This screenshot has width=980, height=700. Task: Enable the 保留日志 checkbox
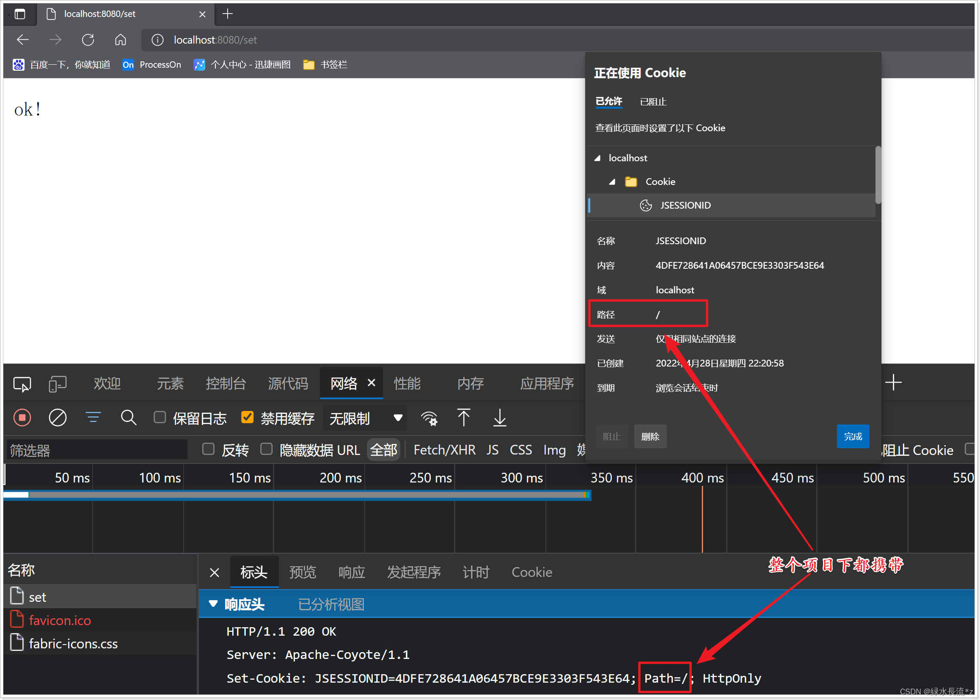point(160,417)
